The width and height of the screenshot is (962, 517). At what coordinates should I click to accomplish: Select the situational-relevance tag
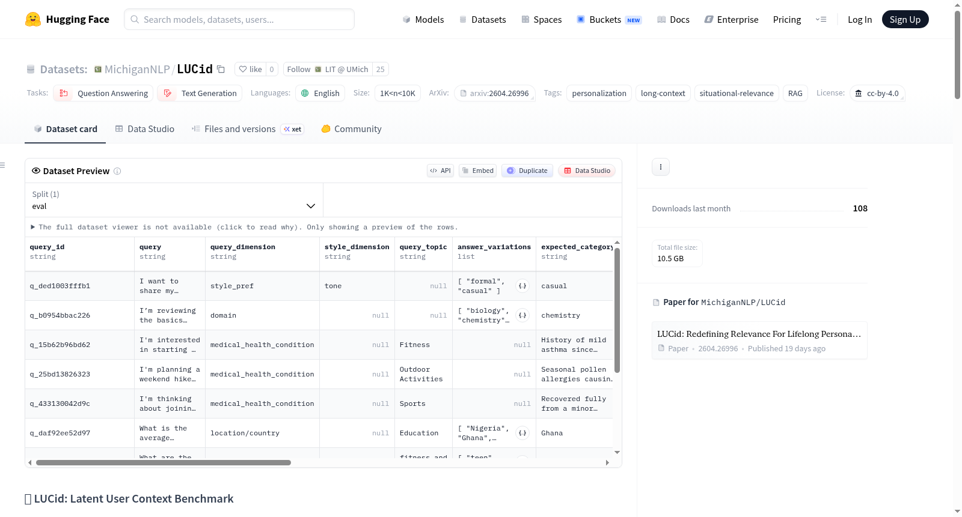click(x=737, y=93)
